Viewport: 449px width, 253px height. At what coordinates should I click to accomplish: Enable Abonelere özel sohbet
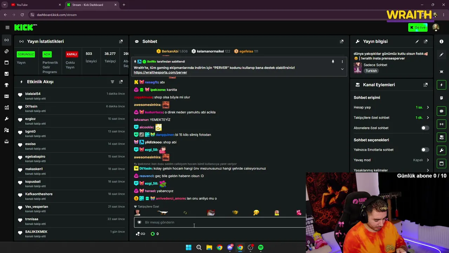[424, 128]
